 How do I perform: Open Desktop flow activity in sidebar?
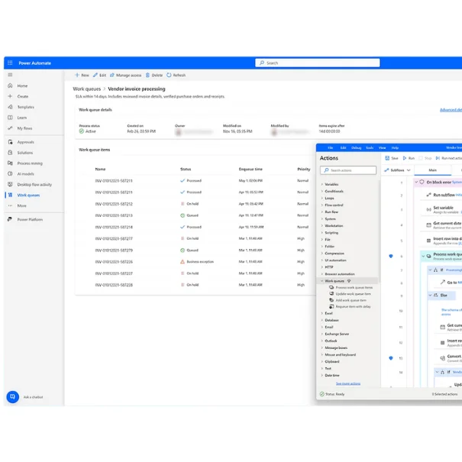pyautogui.click(x=34, y=185)
